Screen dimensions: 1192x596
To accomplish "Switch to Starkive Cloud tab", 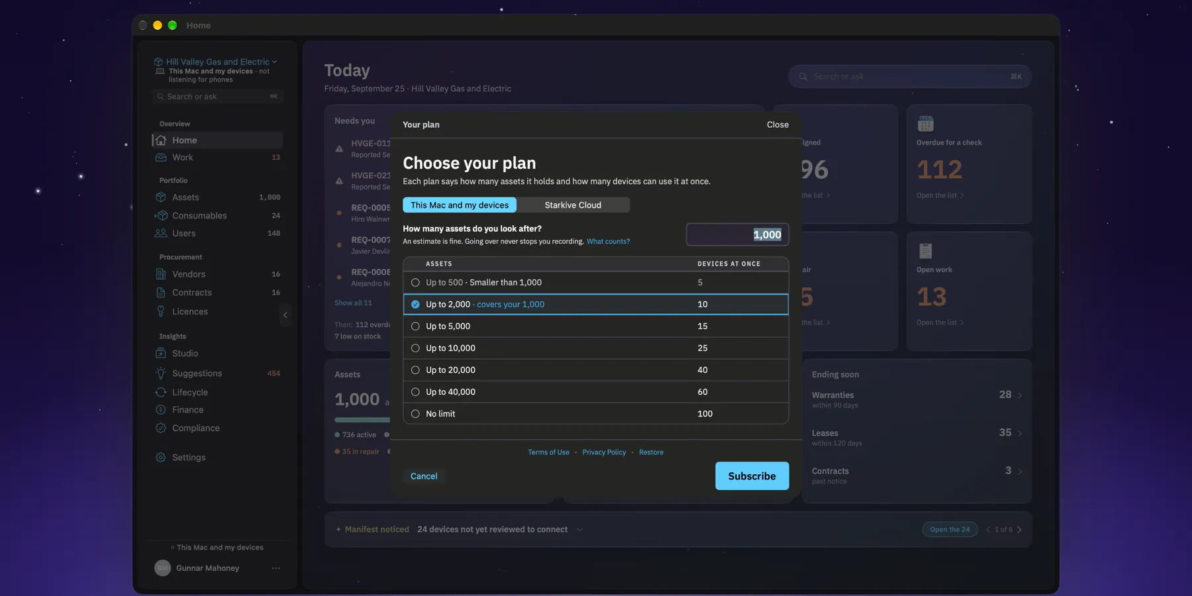I will pyautogui.click(x=573, y=205).
